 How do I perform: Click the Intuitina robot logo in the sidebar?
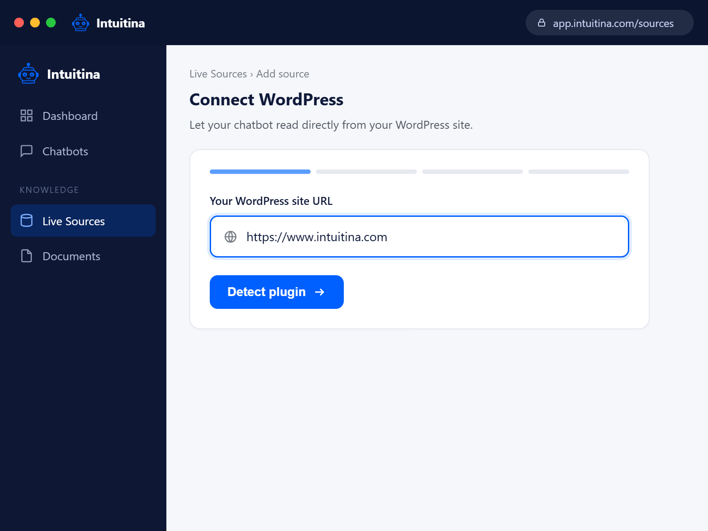click(x=28, y=74)
